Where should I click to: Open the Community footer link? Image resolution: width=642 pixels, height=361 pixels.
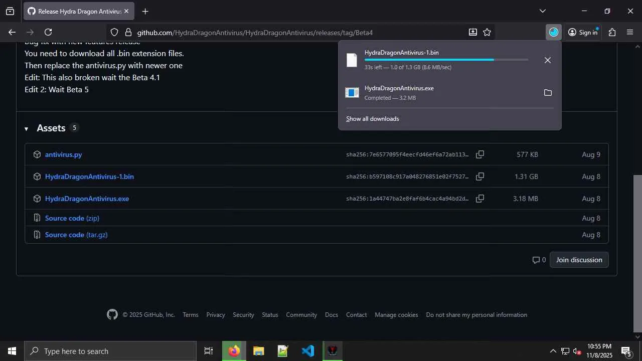click(301, 315)
